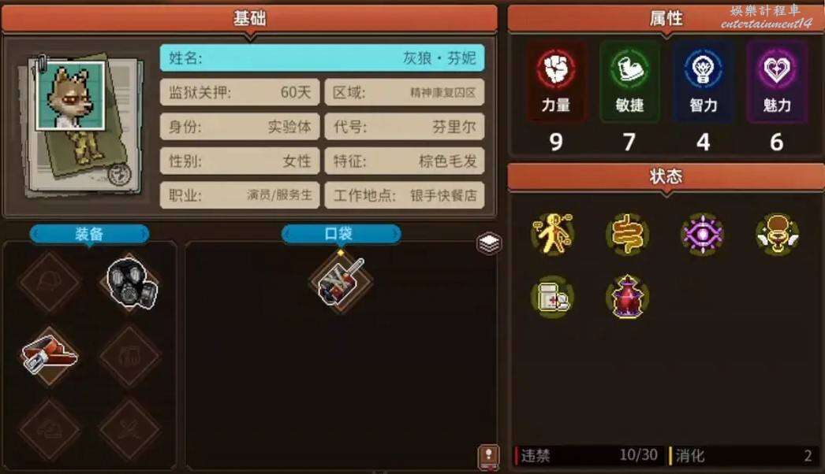Inspect the purple eye status icon

(703, 235)
